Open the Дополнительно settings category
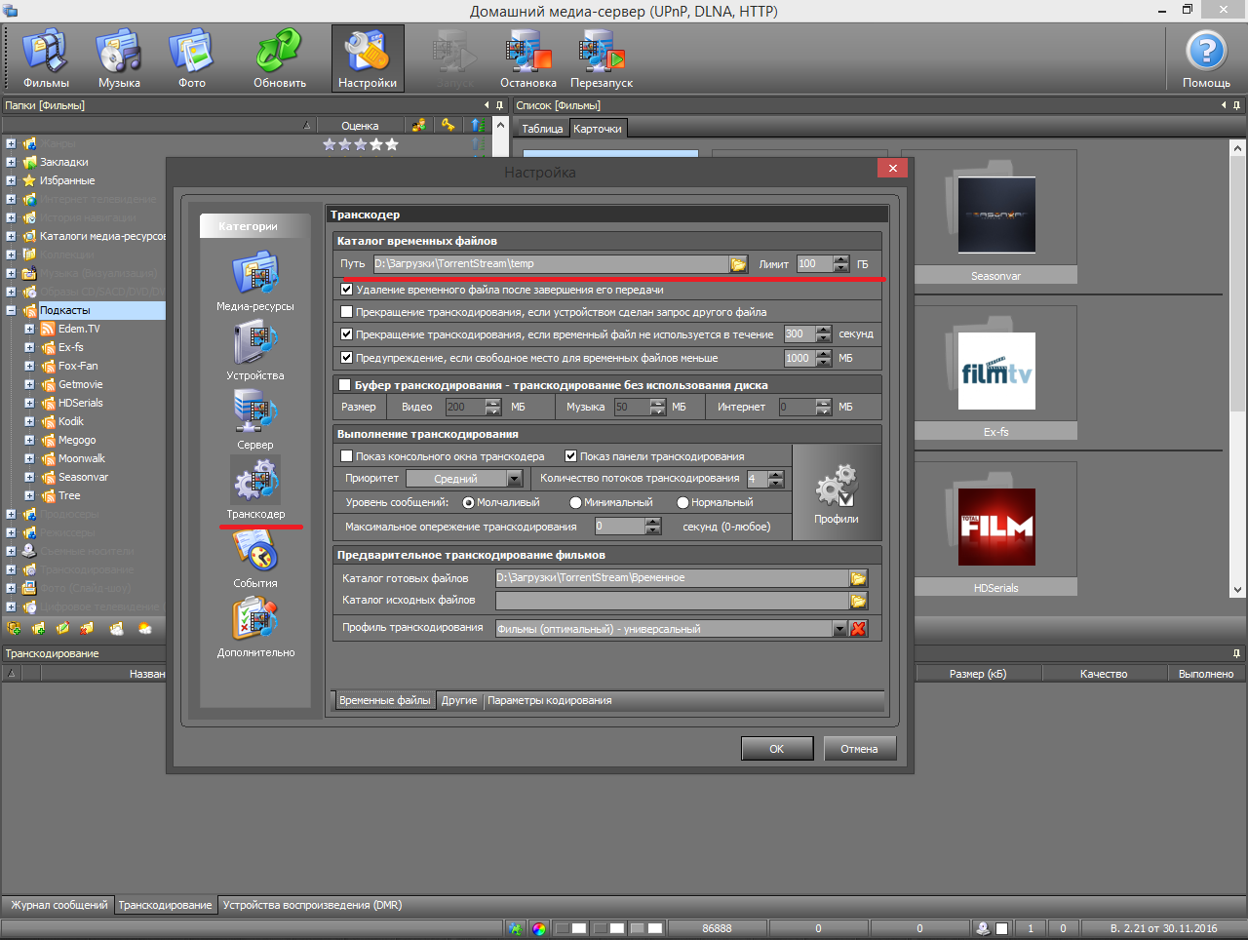This screenshot has height=940, width=1248. click(x=255, y=622)
